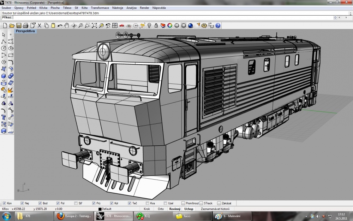Image resolution: width=353 pixels, height=221 pixels.
Task: Select the Zoom Extents tool
Action: (x=94, y=25)
